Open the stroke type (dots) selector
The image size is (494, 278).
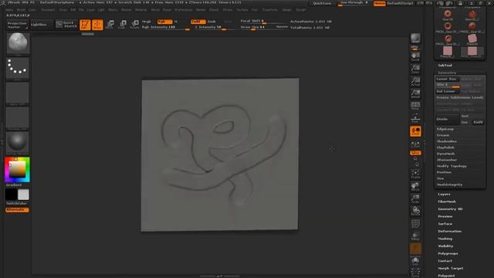coord(17,68)
